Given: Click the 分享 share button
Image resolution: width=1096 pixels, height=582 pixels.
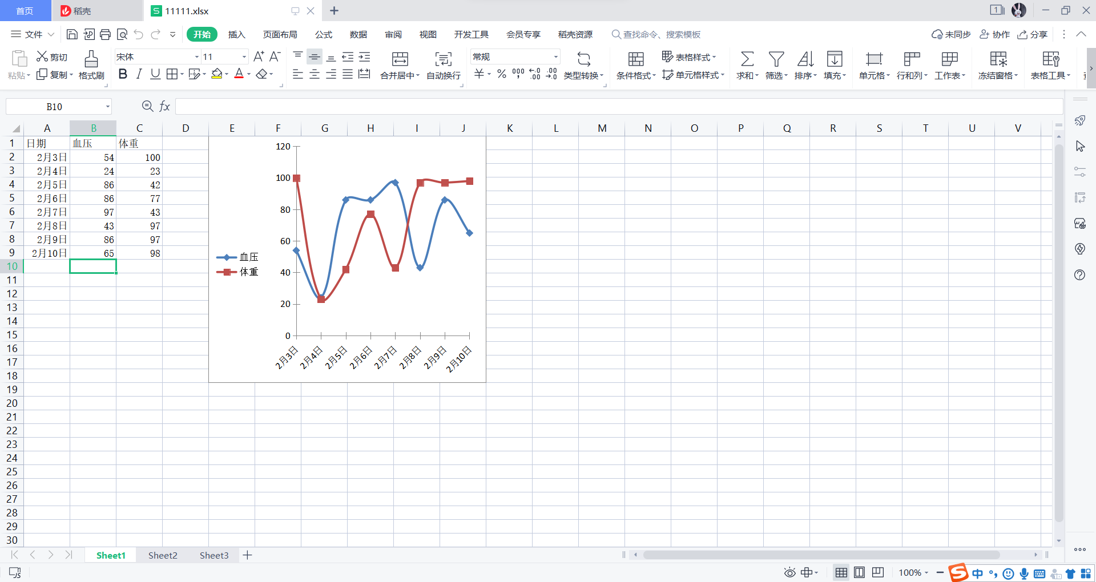Looking at the screenshot, I should (x=1033, y=34).
